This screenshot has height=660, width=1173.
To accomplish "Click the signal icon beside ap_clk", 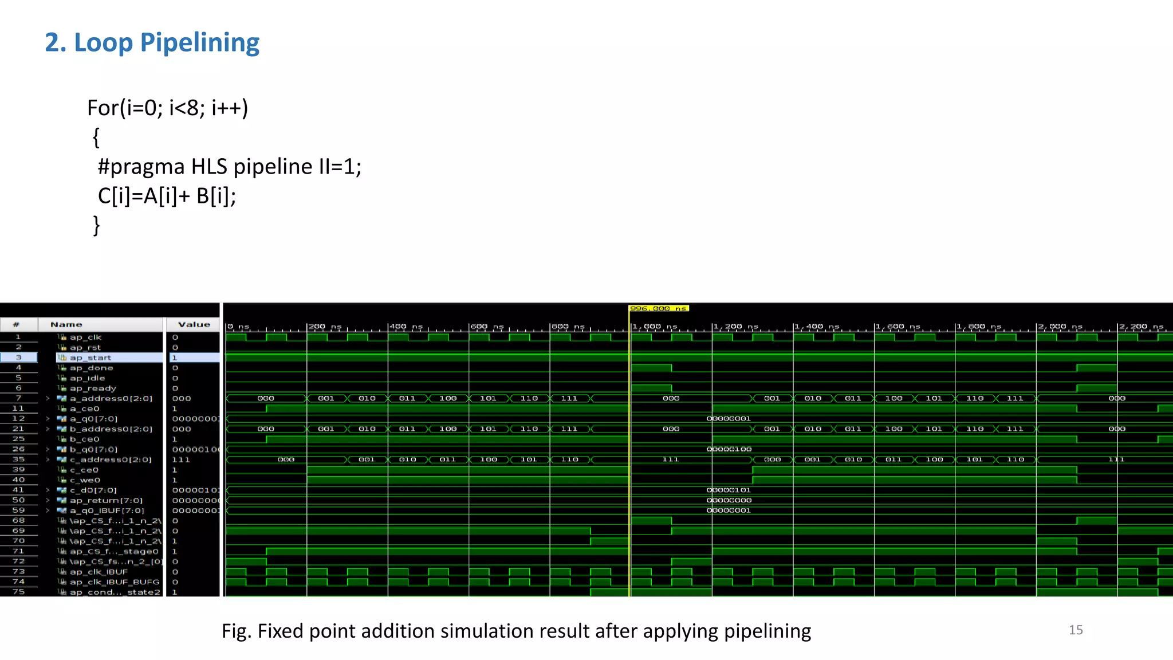I will click(62, 337).
